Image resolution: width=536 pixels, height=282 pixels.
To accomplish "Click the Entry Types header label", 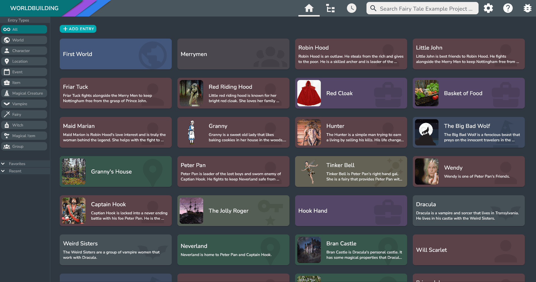I will coord(18,20).
